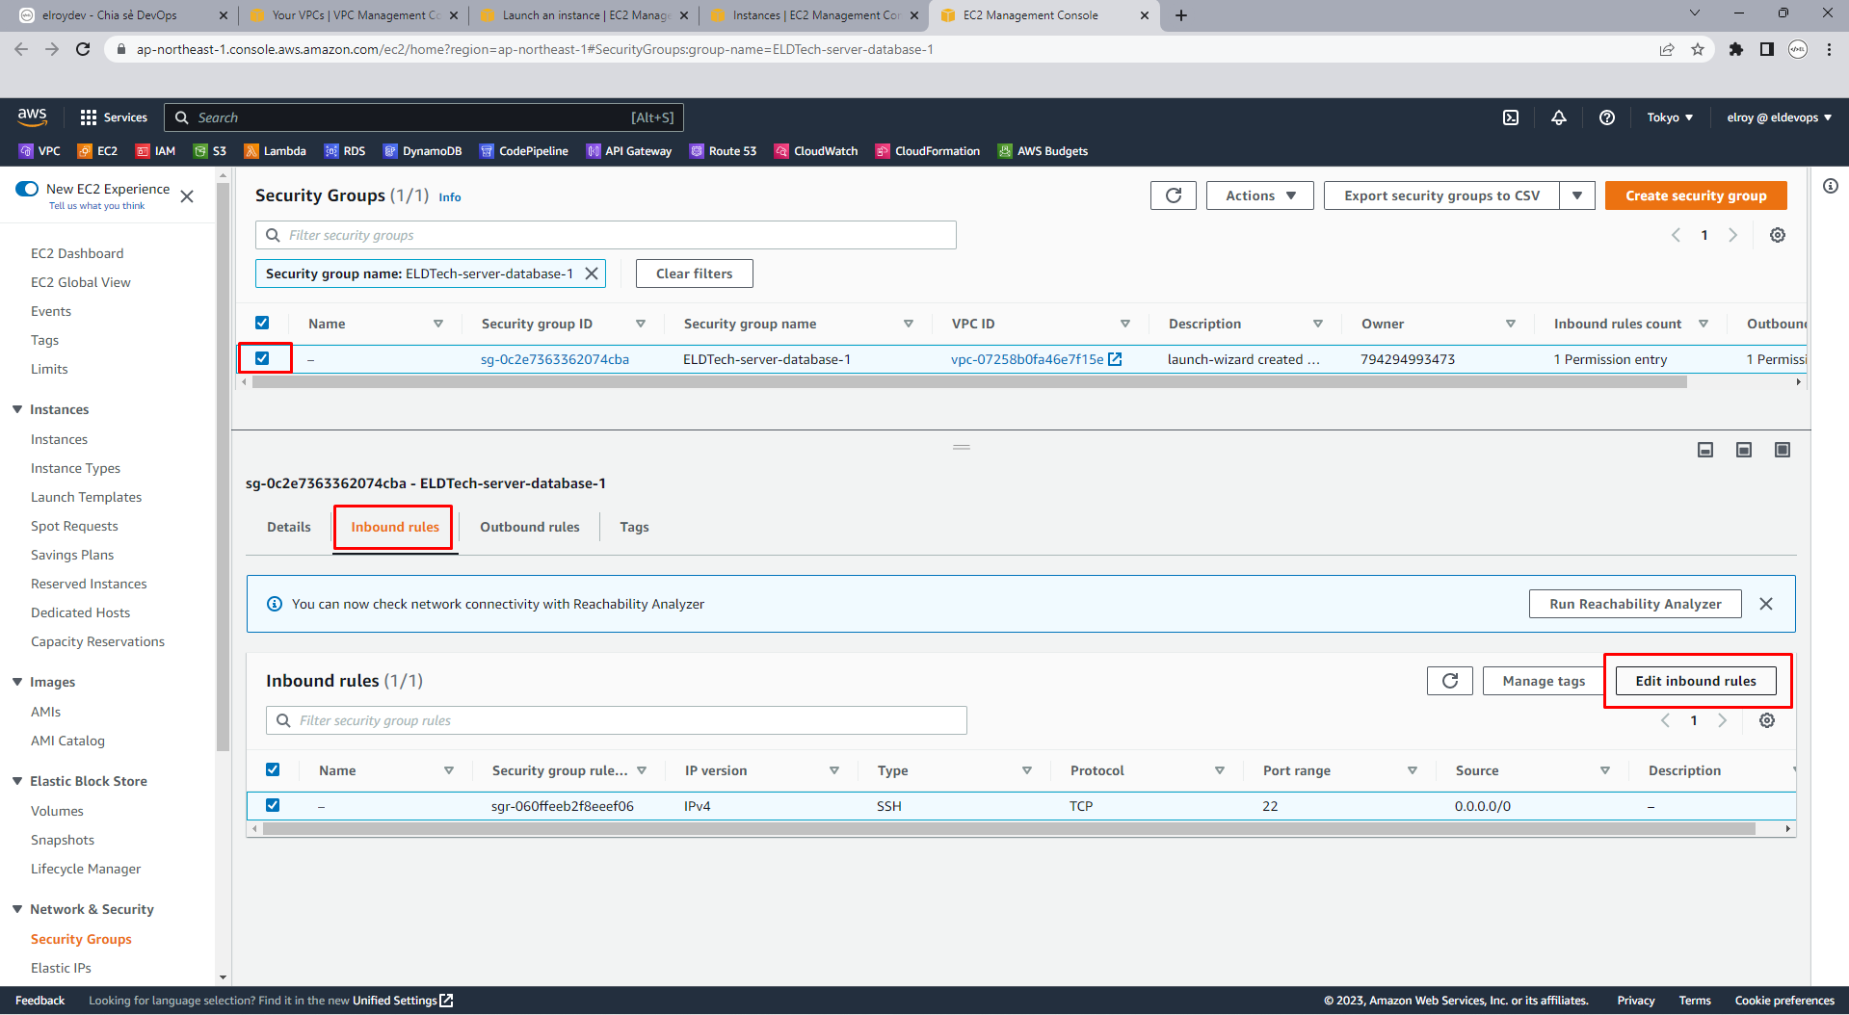Image resolution: width=1849 pixels, height=1015 pixels.
Task: Open AWS Budgets shortcut
Action: (x=1043, y=151)
